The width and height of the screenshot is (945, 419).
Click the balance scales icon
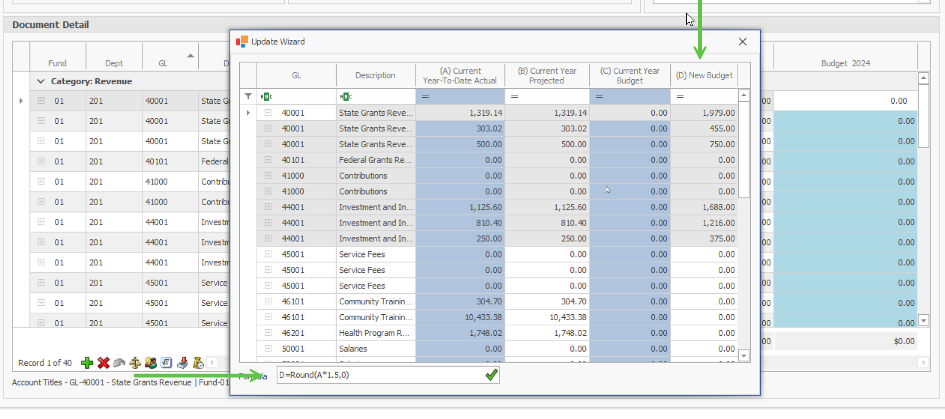pyautogui.click(x=135, y=363)
